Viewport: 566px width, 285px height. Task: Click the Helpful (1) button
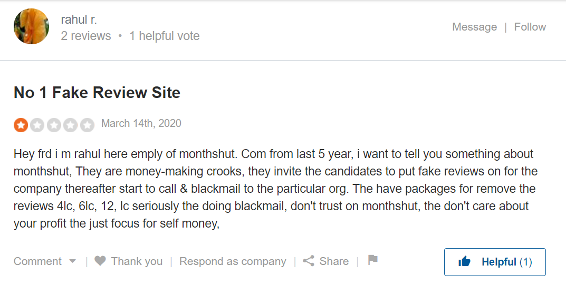tap(495, 262)
